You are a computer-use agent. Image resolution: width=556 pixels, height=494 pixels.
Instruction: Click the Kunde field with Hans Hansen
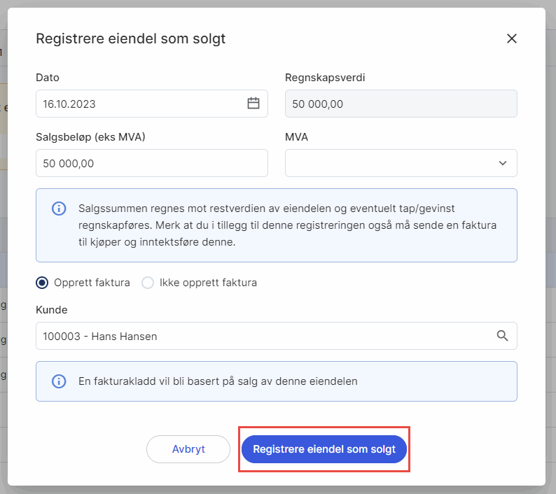[266, 336]
